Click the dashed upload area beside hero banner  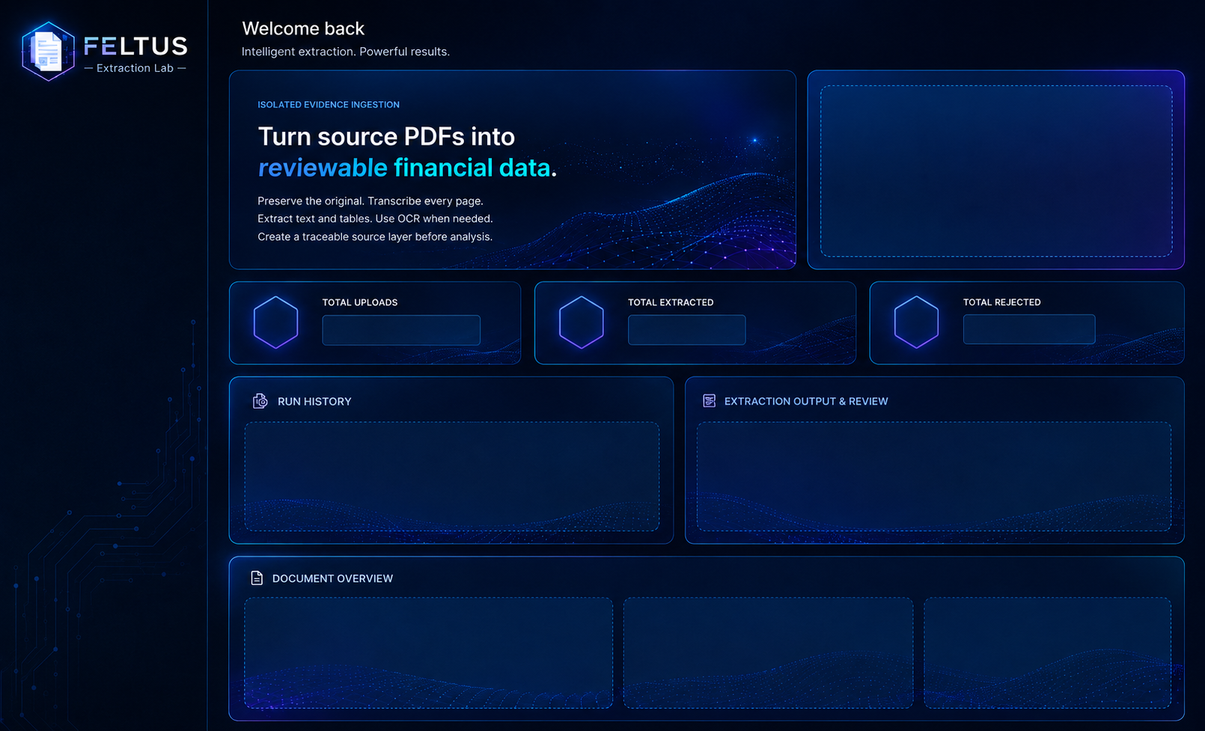(x=996, y=171)
